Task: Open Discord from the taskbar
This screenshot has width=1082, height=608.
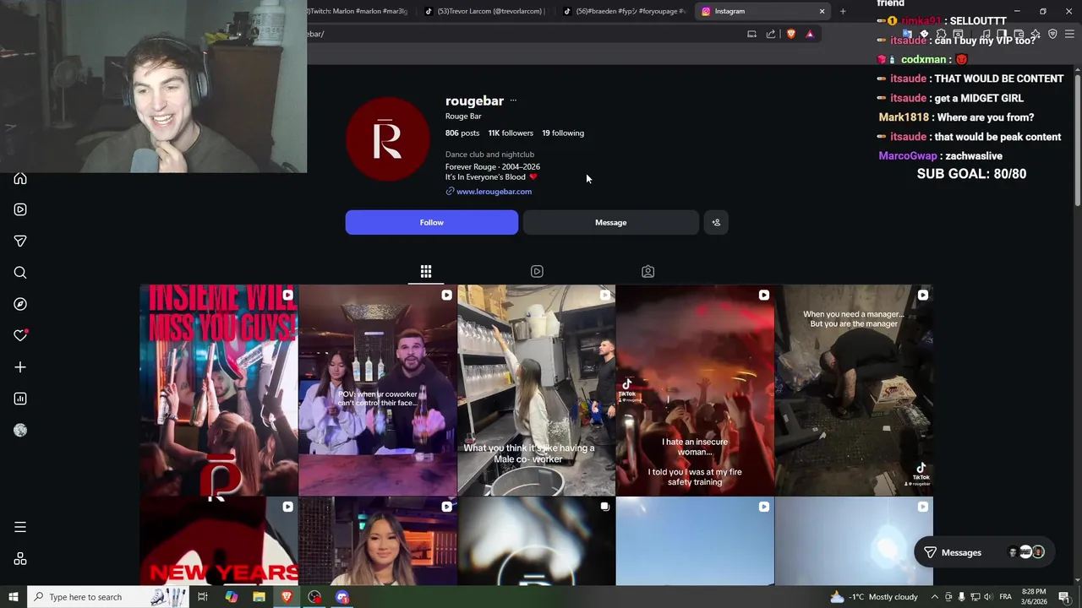Action: coord(342,597)
